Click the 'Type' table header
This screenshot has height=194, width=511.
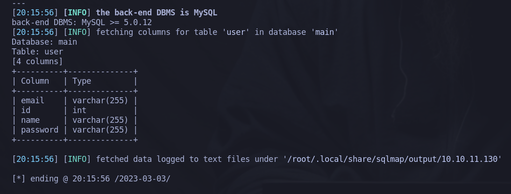[x=82, y=81]
